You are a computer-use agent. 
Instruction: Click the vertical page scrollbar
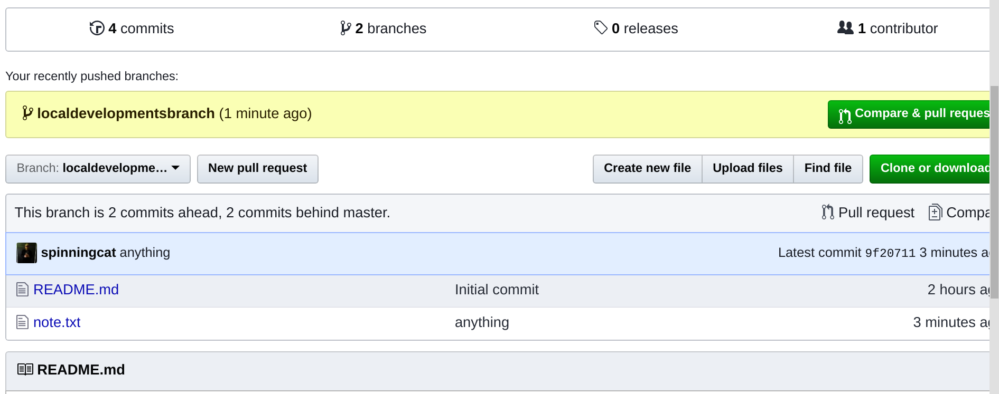pyautogui.click(x=994, y=193)
